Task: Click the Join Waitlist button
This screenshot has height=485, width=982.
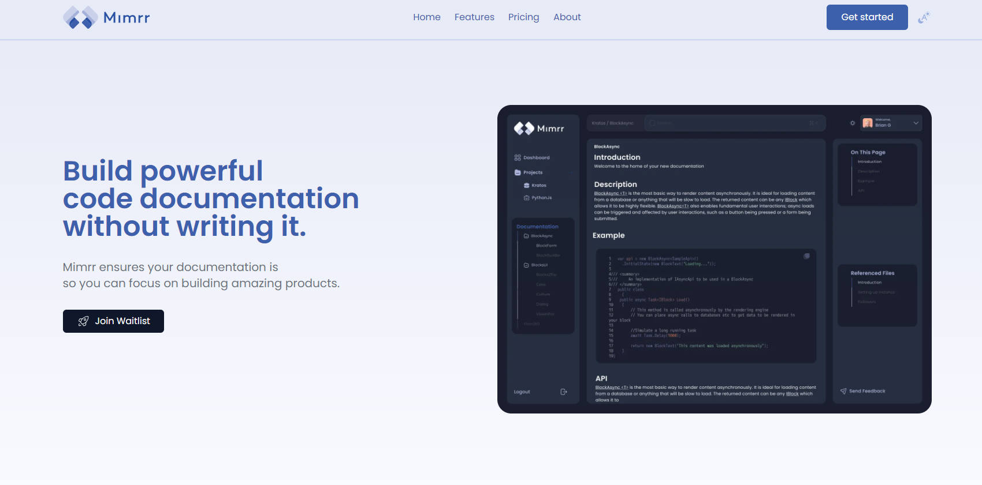Action: point(113,321)
